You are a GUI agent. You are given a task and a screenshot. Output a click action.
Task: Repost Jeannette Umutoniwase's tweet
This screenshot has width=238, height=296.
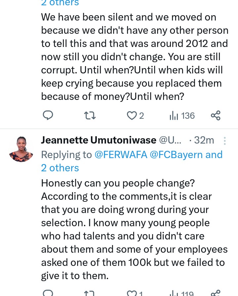point(90,293)
